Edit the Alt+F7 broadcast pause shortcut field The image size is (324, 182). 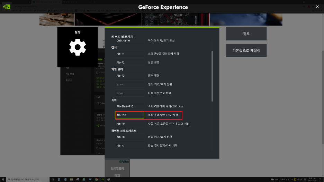point(129,145)
